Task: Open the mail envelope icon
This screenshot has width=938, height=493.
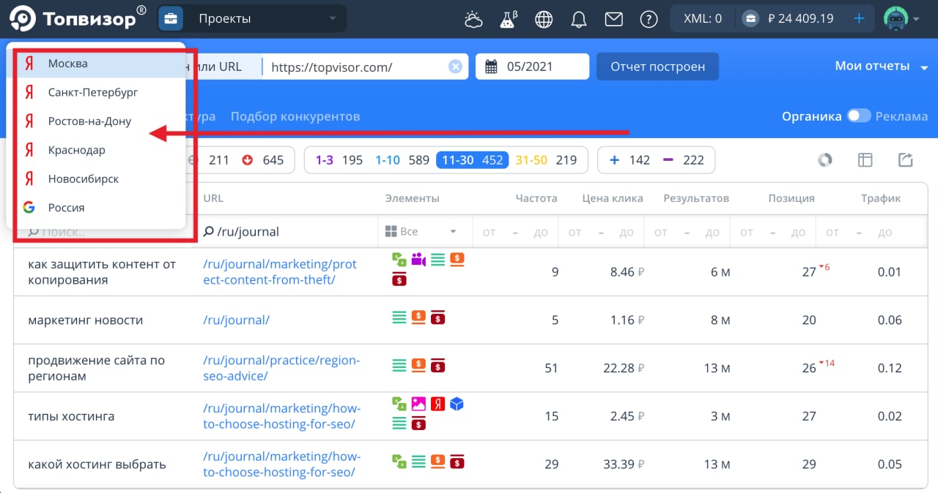Action: click(613, 20)
